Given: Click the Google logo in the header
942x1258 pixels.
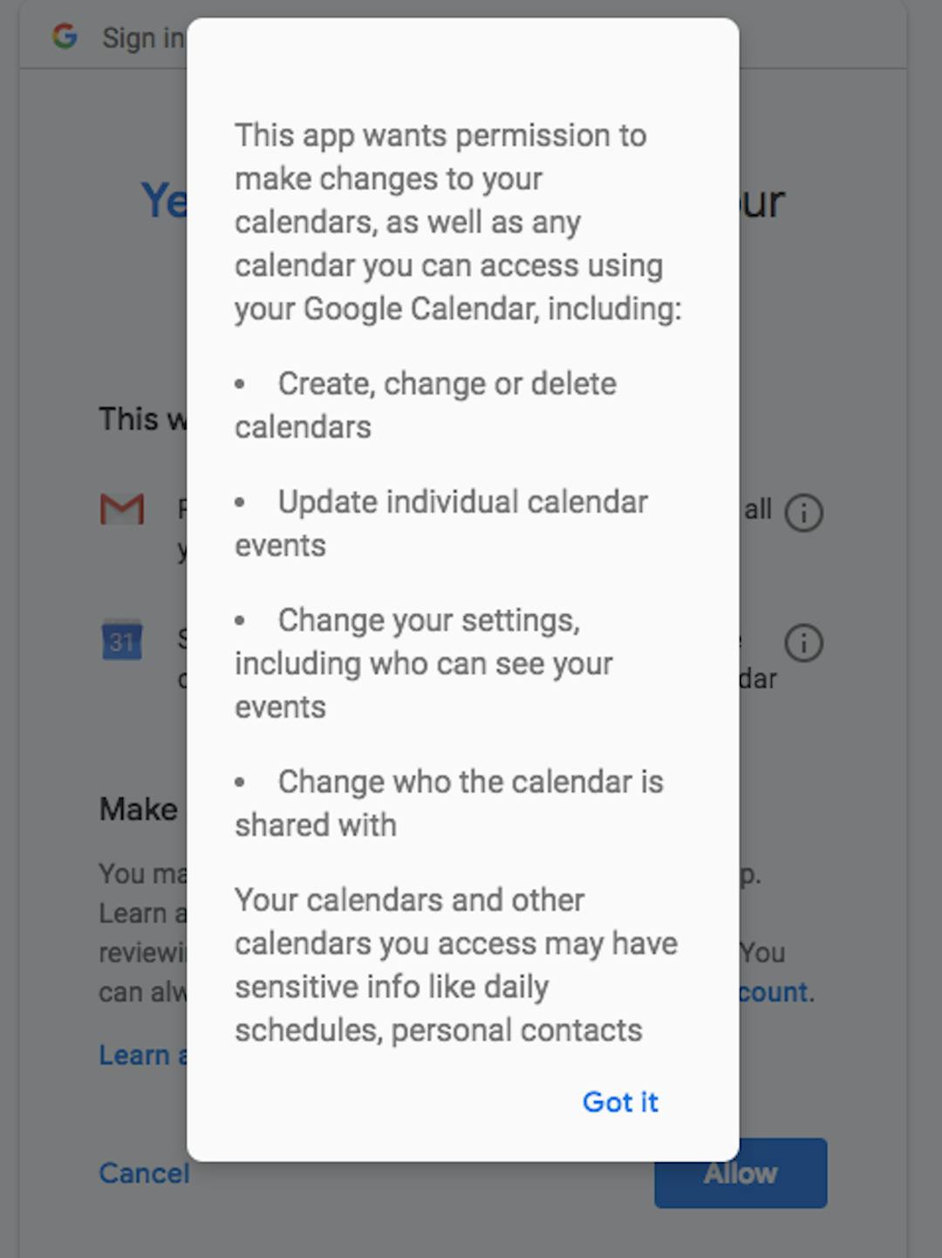Looking at the screenshot, I should [65, 37].
